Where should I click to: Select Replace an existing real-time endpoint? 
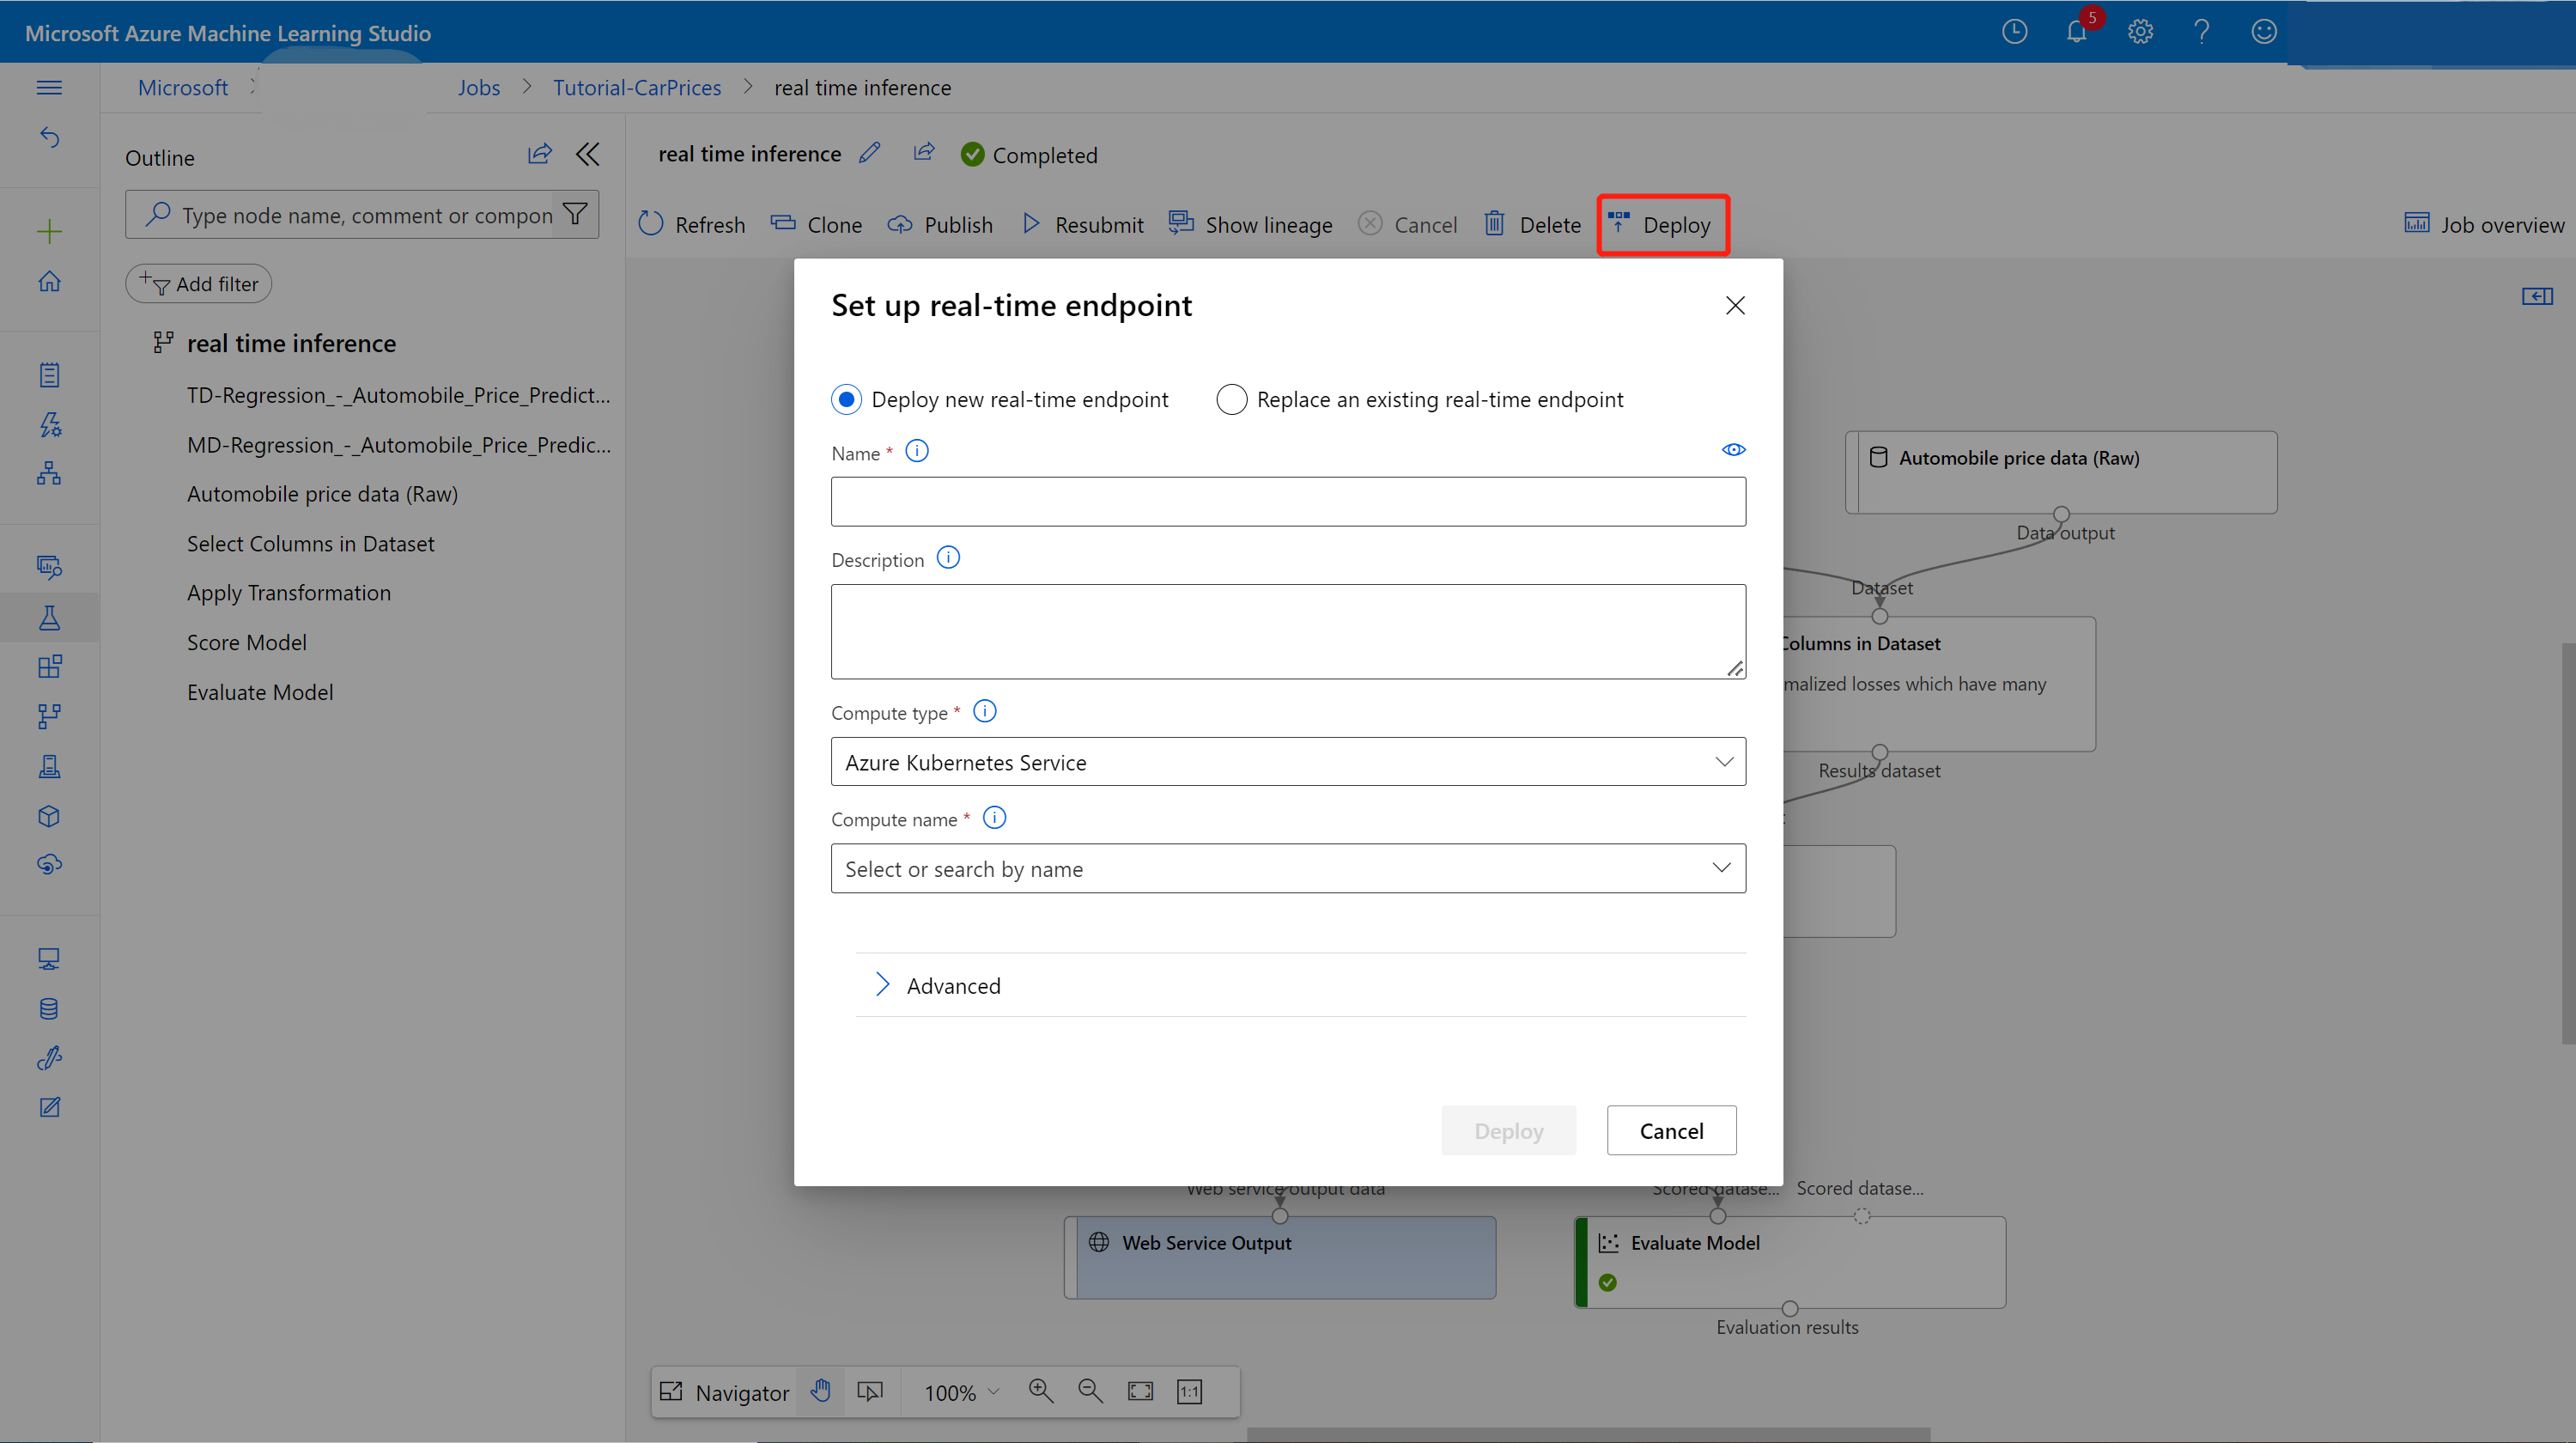[1231, 399]
